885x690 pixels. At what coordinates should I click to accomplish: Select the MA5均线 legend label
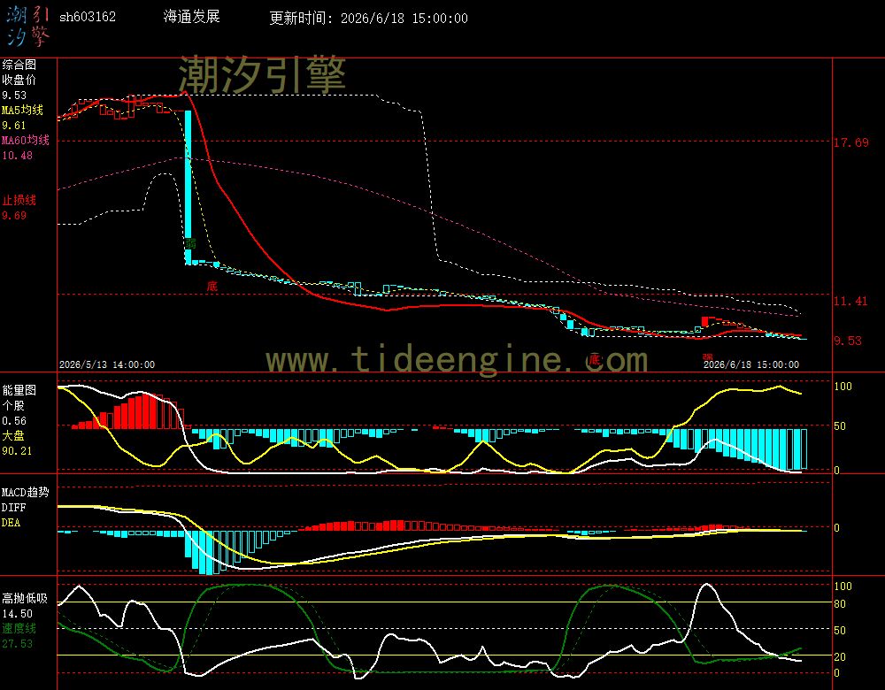coord(23,110)
